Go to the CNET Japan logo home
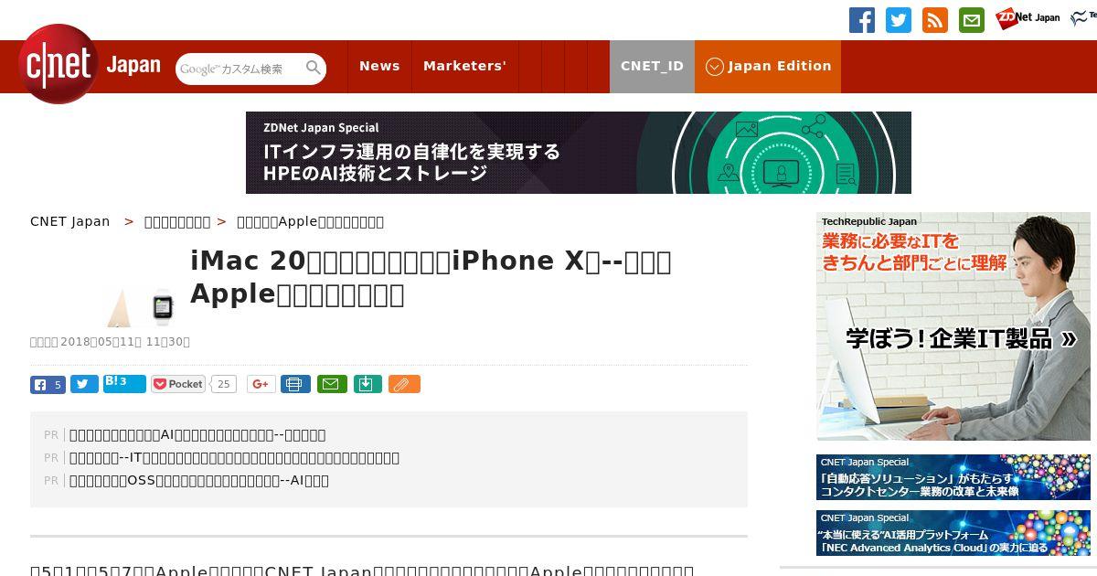Screen dimensions: 1097x576 (90, 65)
